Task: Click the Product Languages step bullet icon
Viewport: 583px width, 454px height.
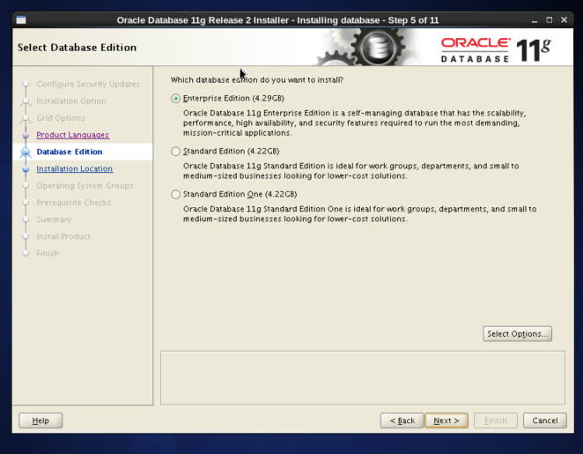Action: (26, 136)
